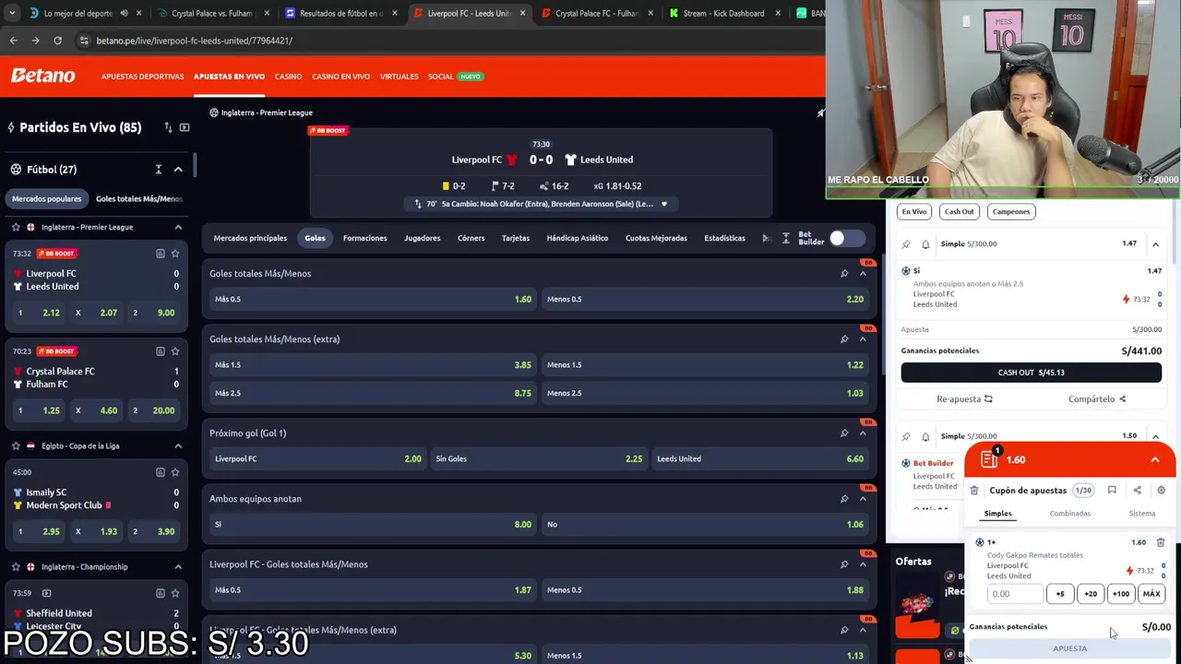1181x664 pixels.
Task: Open the SOCIAL menu item
Action: coord(441,77)
